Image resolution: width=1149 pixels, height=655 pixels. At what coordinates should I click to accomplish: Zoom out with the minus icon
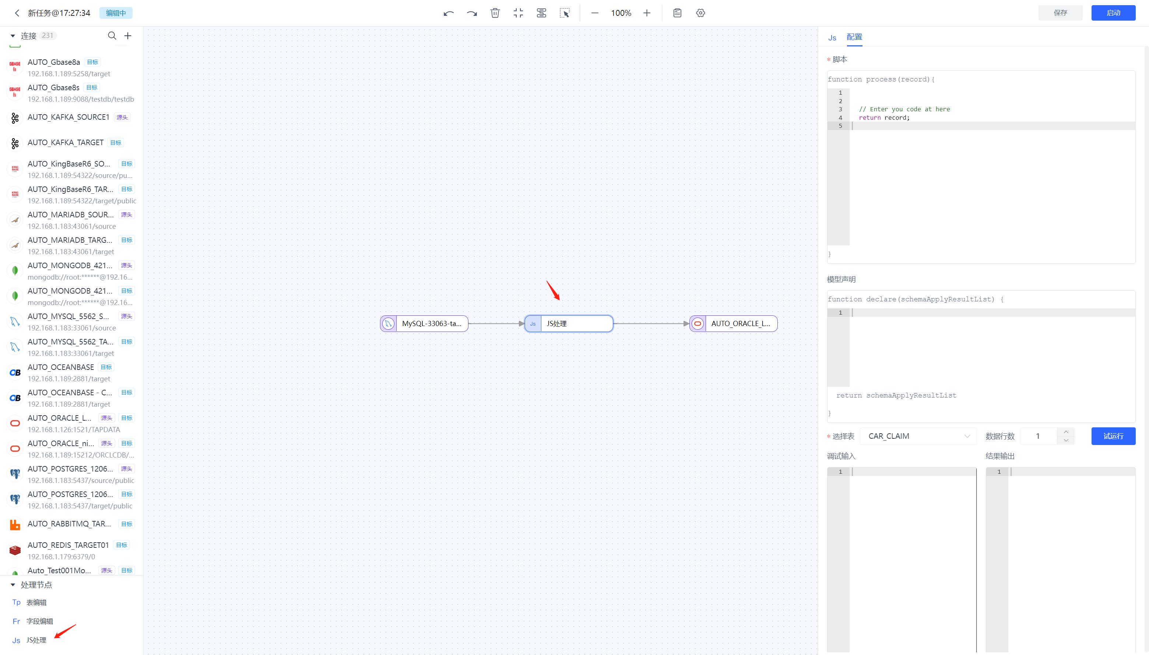point(594,13)
